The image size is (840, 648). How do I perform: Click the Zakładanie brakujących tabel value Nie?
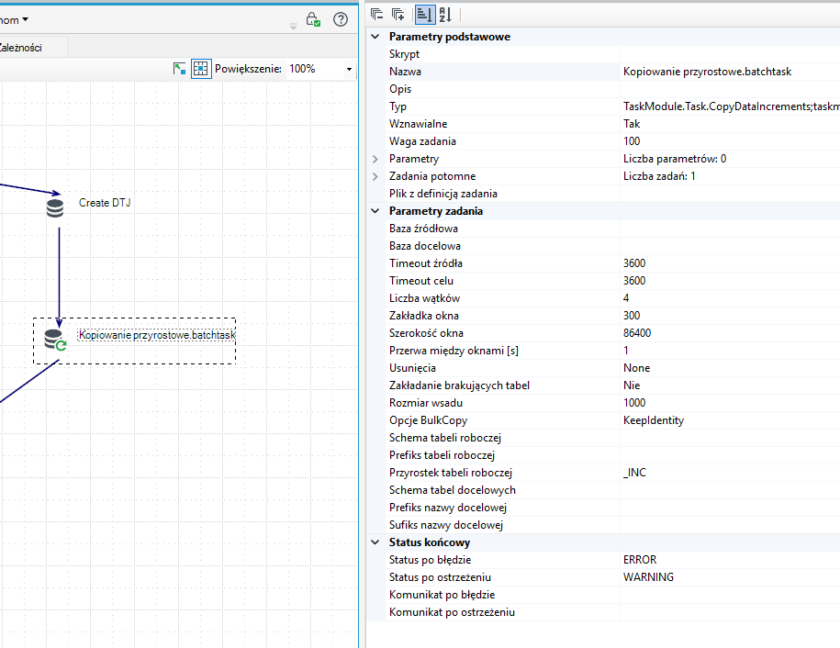pos(632,385)
